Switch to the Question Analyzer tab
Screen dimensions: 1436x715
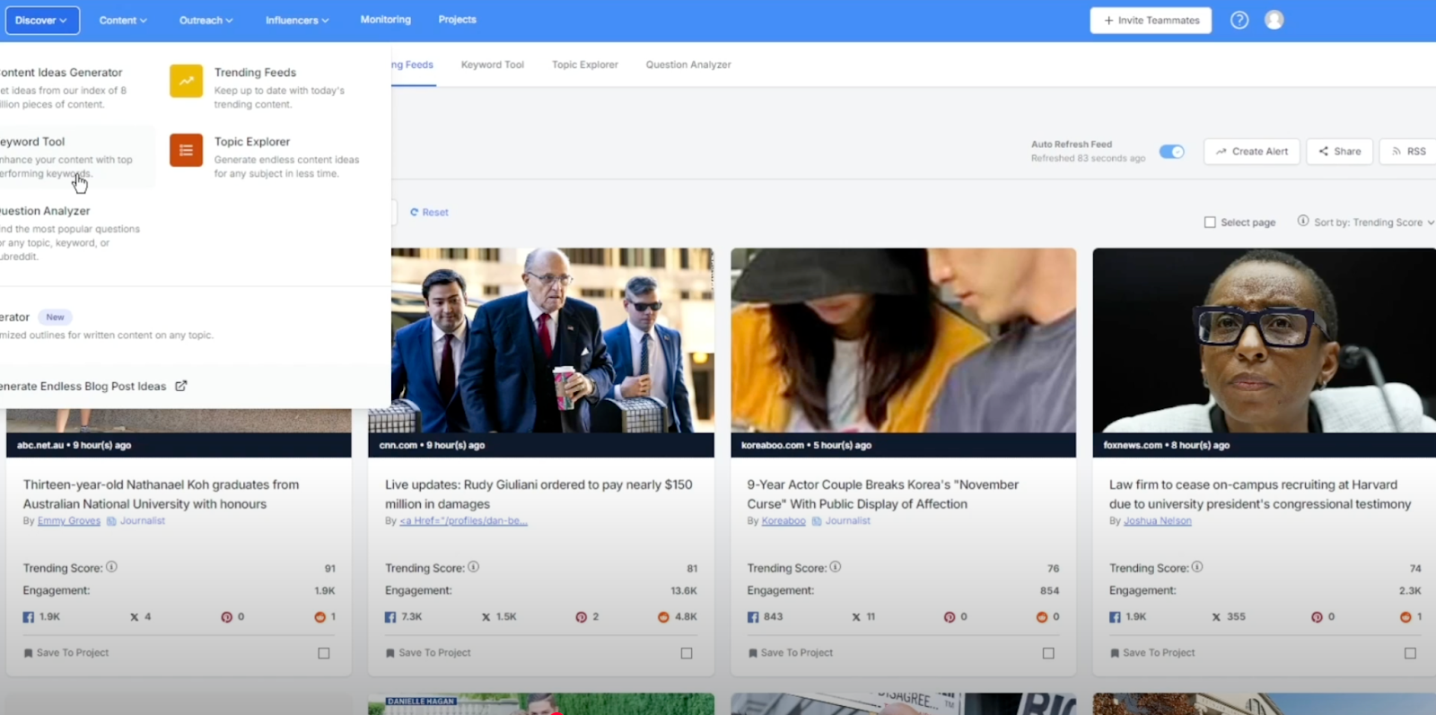point(688,65)
